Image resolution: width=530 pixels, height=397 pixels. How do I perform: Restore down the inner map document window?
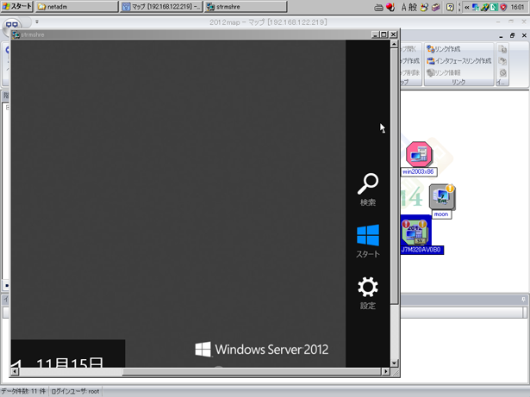click(513, 35)
